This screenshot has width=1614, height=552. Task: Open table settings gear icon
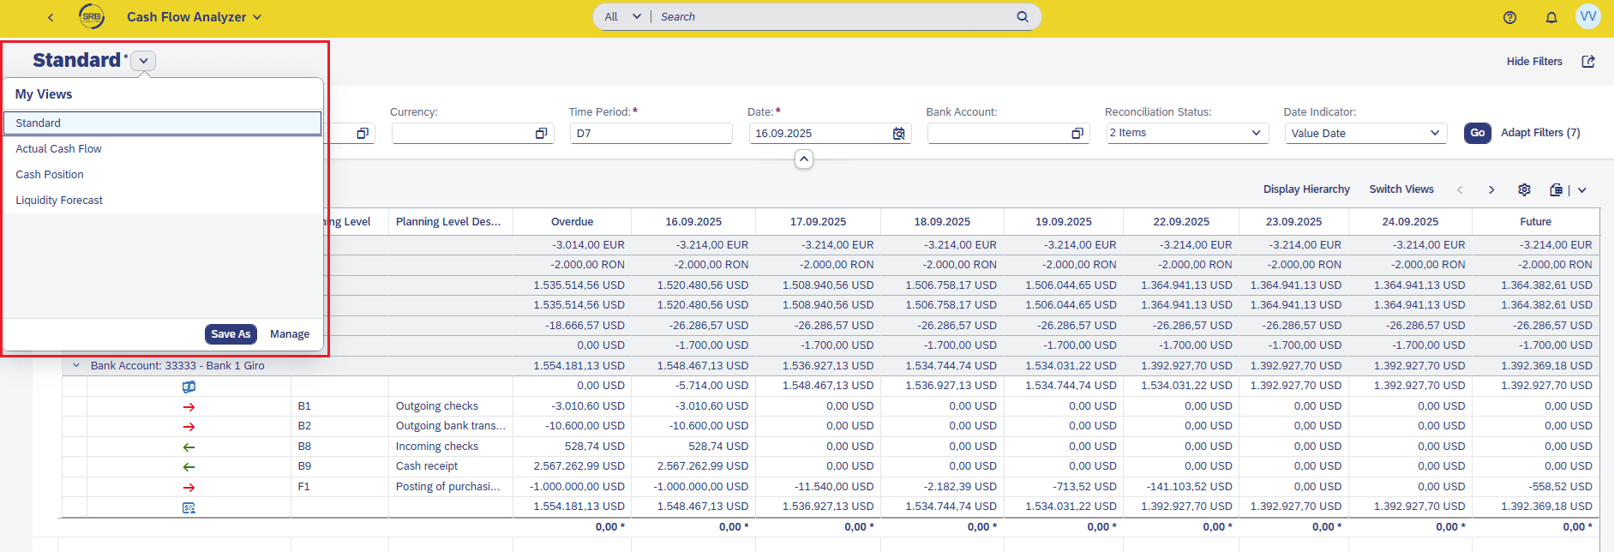pyautogui.click(x=1523, y=189)
